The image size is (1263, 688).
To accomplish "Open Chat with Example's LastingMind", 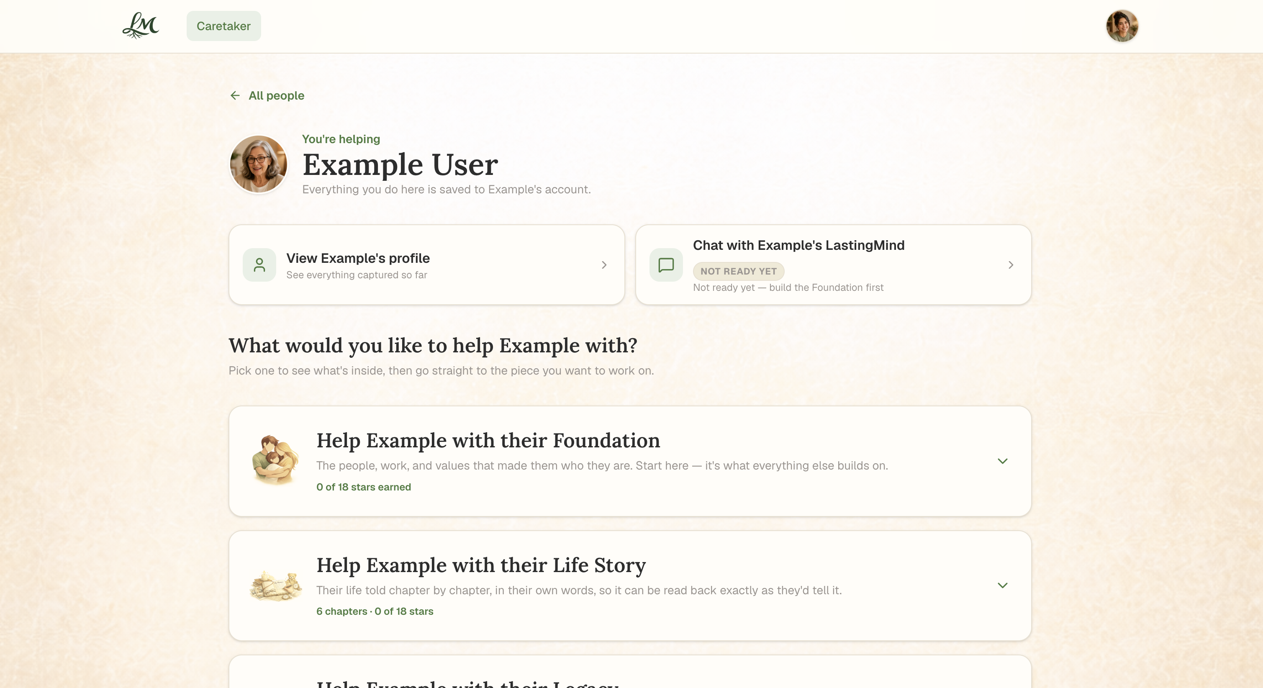I will 833,265.
